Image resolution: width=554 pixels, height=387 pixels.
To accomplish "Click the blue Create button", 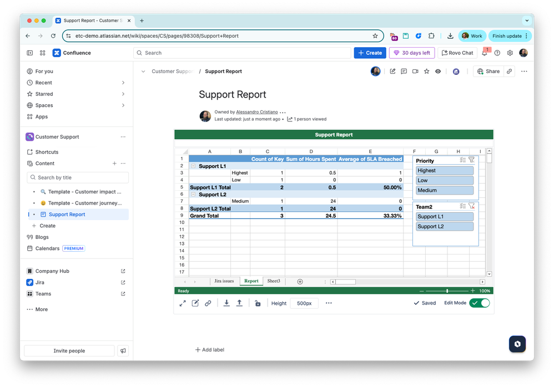I will [370, 53].
